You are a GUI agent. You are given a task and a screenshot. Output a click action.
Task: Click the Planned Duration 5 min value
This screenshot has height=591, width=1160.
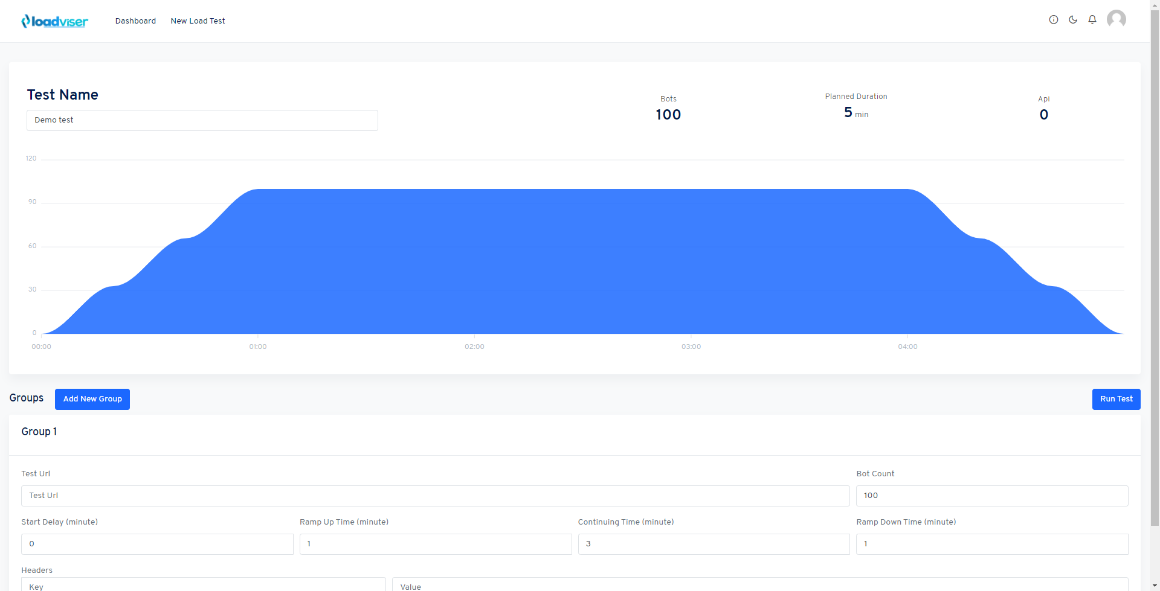click(x=856, y=113)
